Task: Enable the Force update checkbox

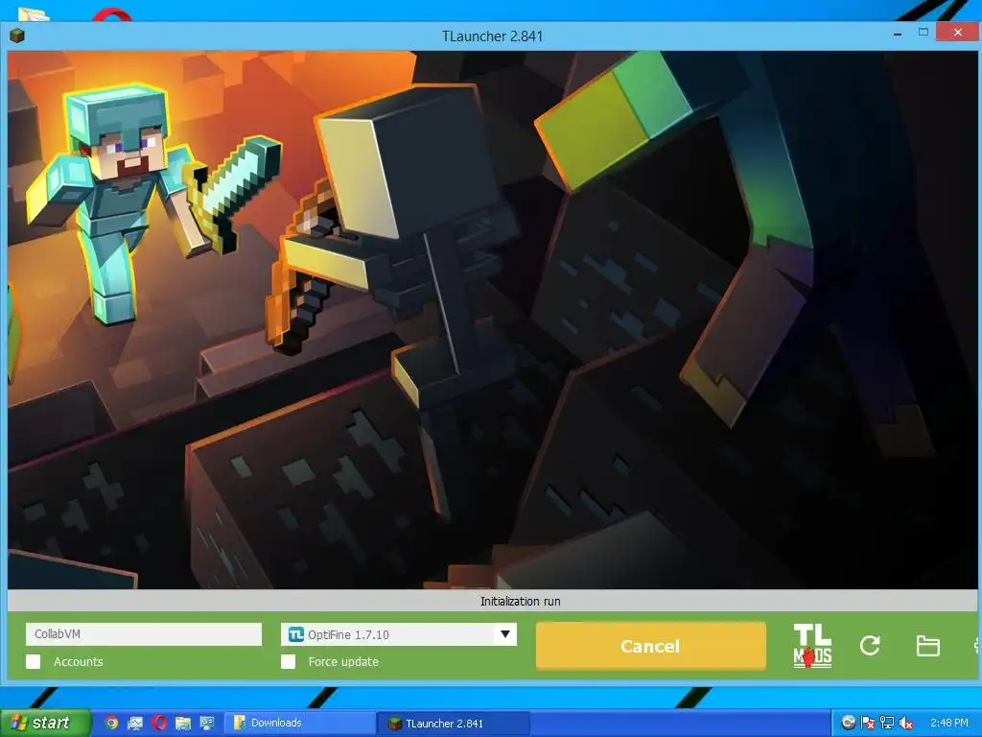Action: pos(288,662)
